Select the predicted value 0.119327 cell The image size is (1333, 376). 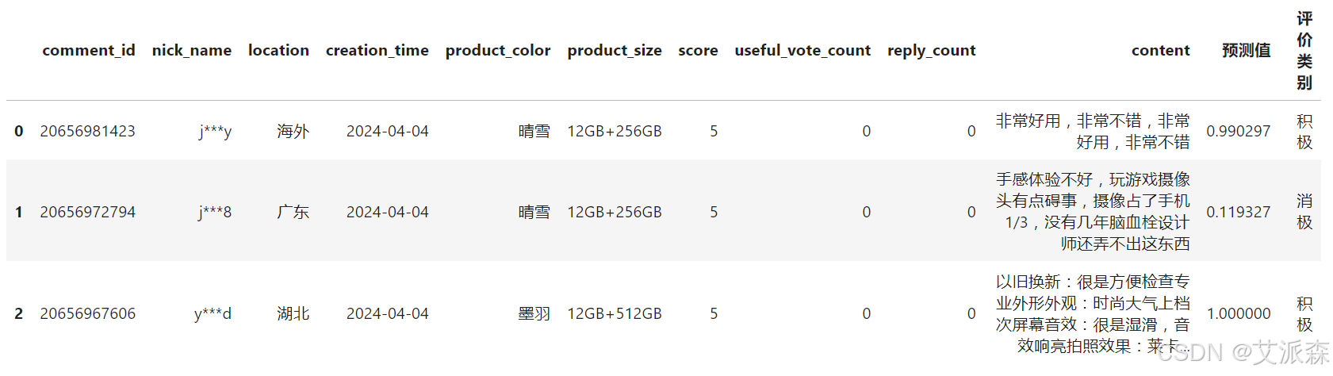pyautogui.click(x=1239, y=212)
